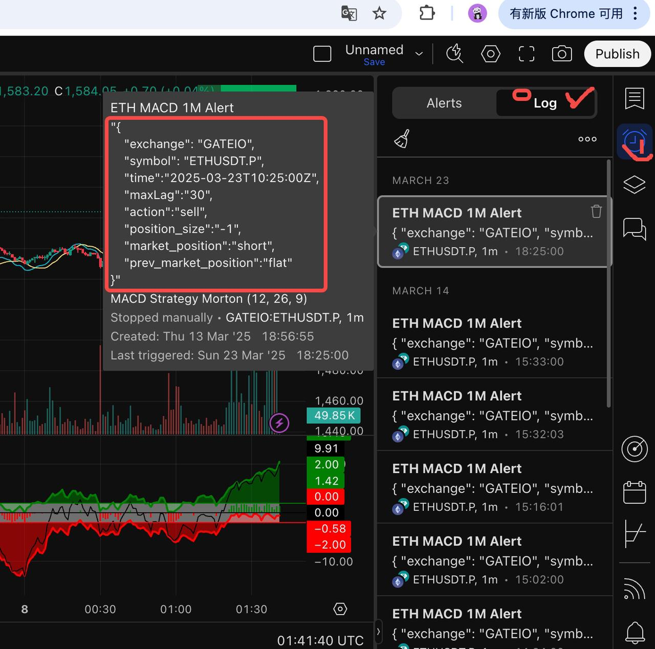Expand the Unnamed layout dropdown arrow

pyautogui.click(x=419, y=54)
